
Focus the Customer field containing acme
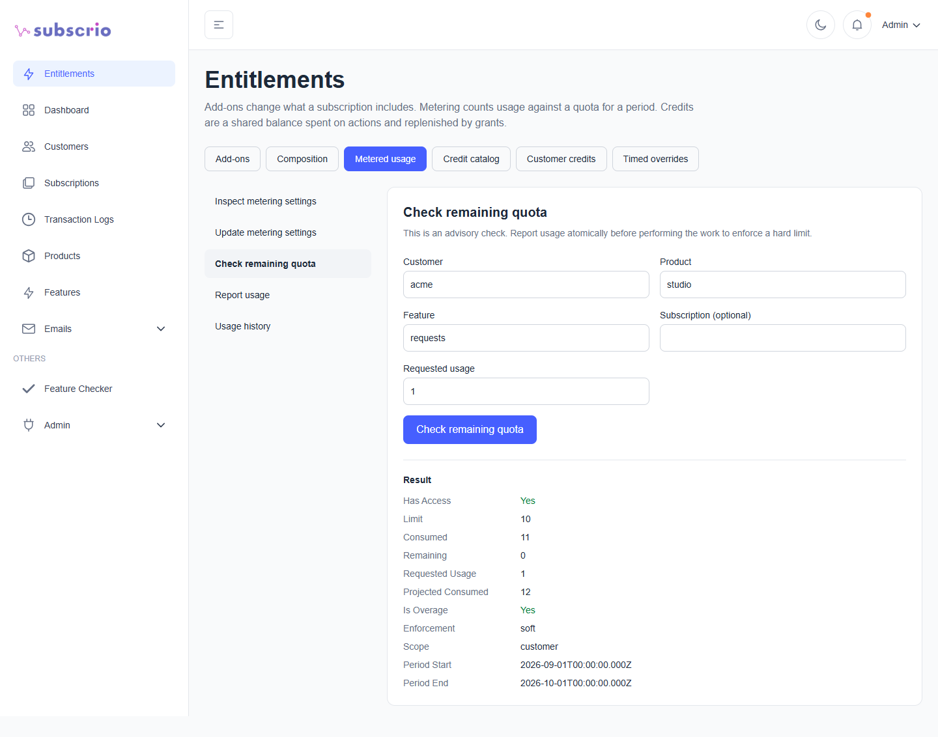tap(526, 285)
